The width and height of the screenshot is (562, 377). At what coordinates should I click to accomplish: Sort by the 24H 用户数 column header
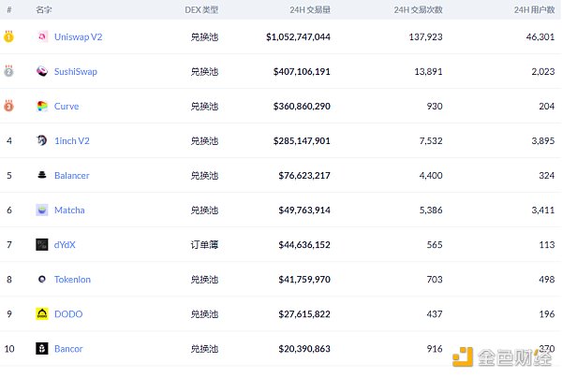[x=535, y=9]
